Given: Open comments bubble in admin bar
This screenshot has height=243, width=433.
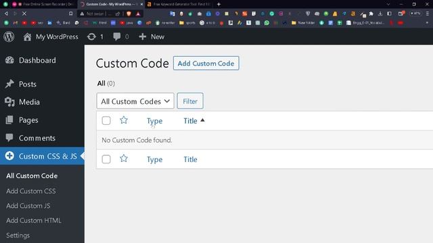Looking at the screenshot, I should [x=117, y=36].
